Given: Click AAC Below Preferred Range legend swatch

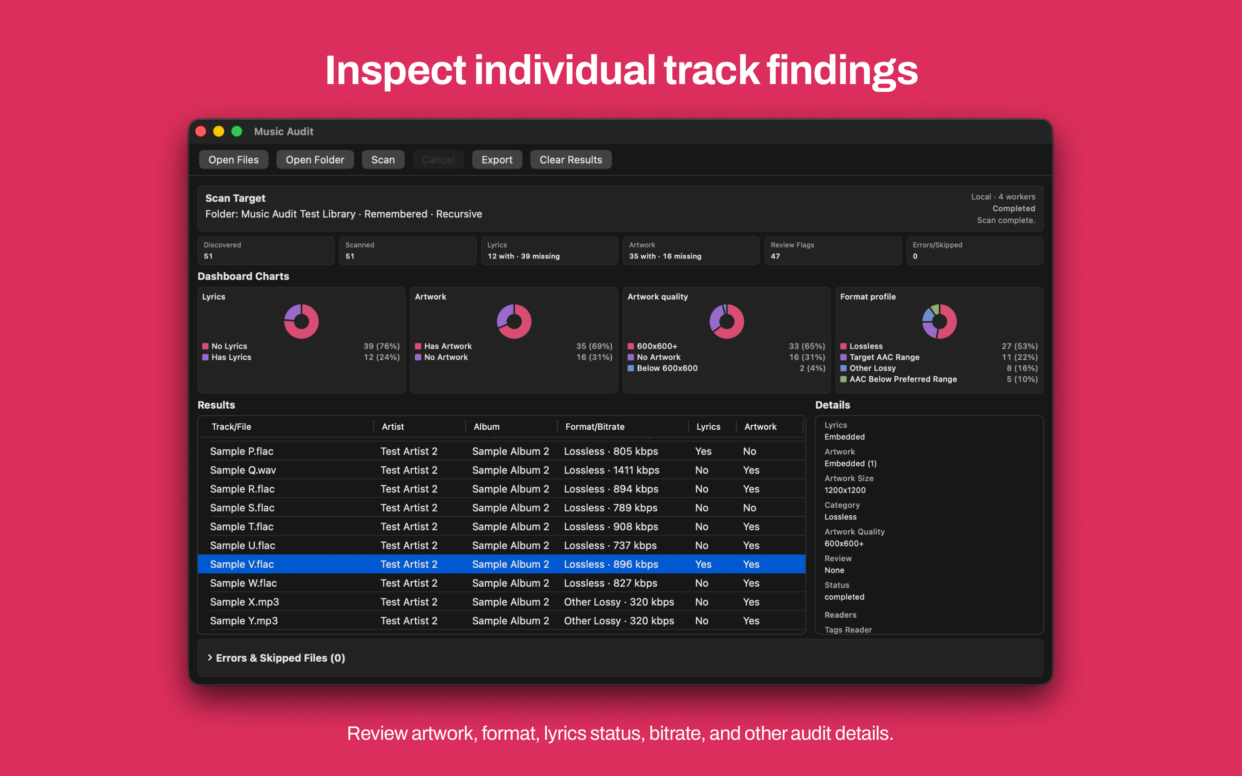Looking at the screenshot, I should pos(843,379).
